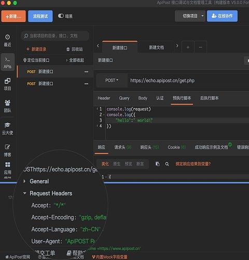The height and width of the screenshot is (260, 249).
Task: Open the 响应 response tab
Action: click(x=101, y=147)
